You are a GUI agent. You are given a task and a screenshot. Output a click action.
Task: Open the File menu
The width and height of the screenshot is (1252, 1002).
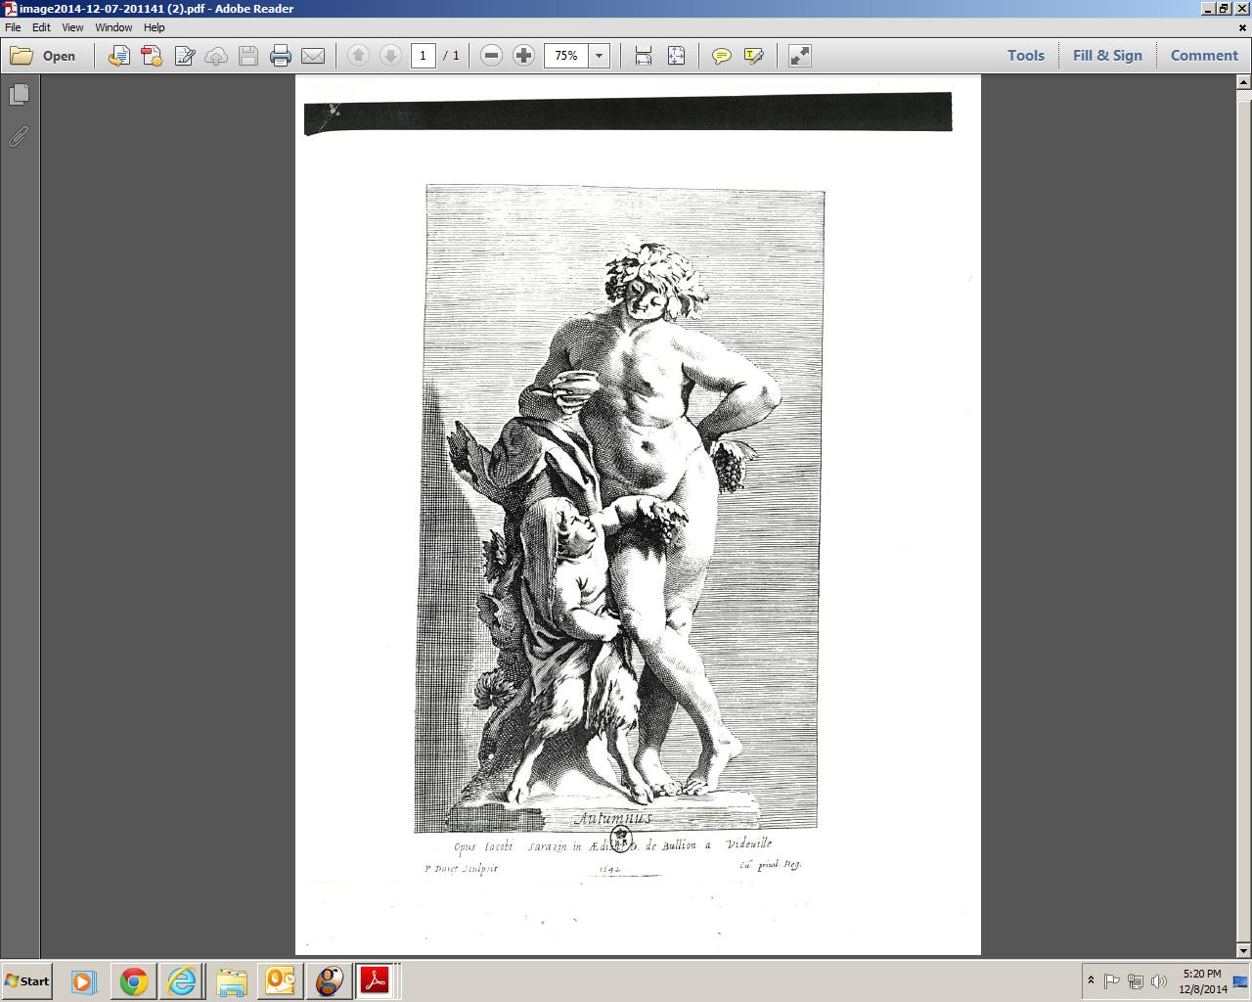13,27
